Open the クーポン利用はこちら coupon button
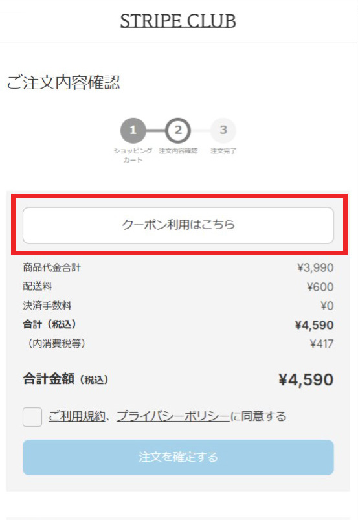 178,225
